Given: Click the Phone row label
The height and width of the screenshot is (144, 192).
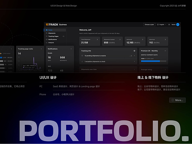Looking at the screenshot, I should point(43,95).
